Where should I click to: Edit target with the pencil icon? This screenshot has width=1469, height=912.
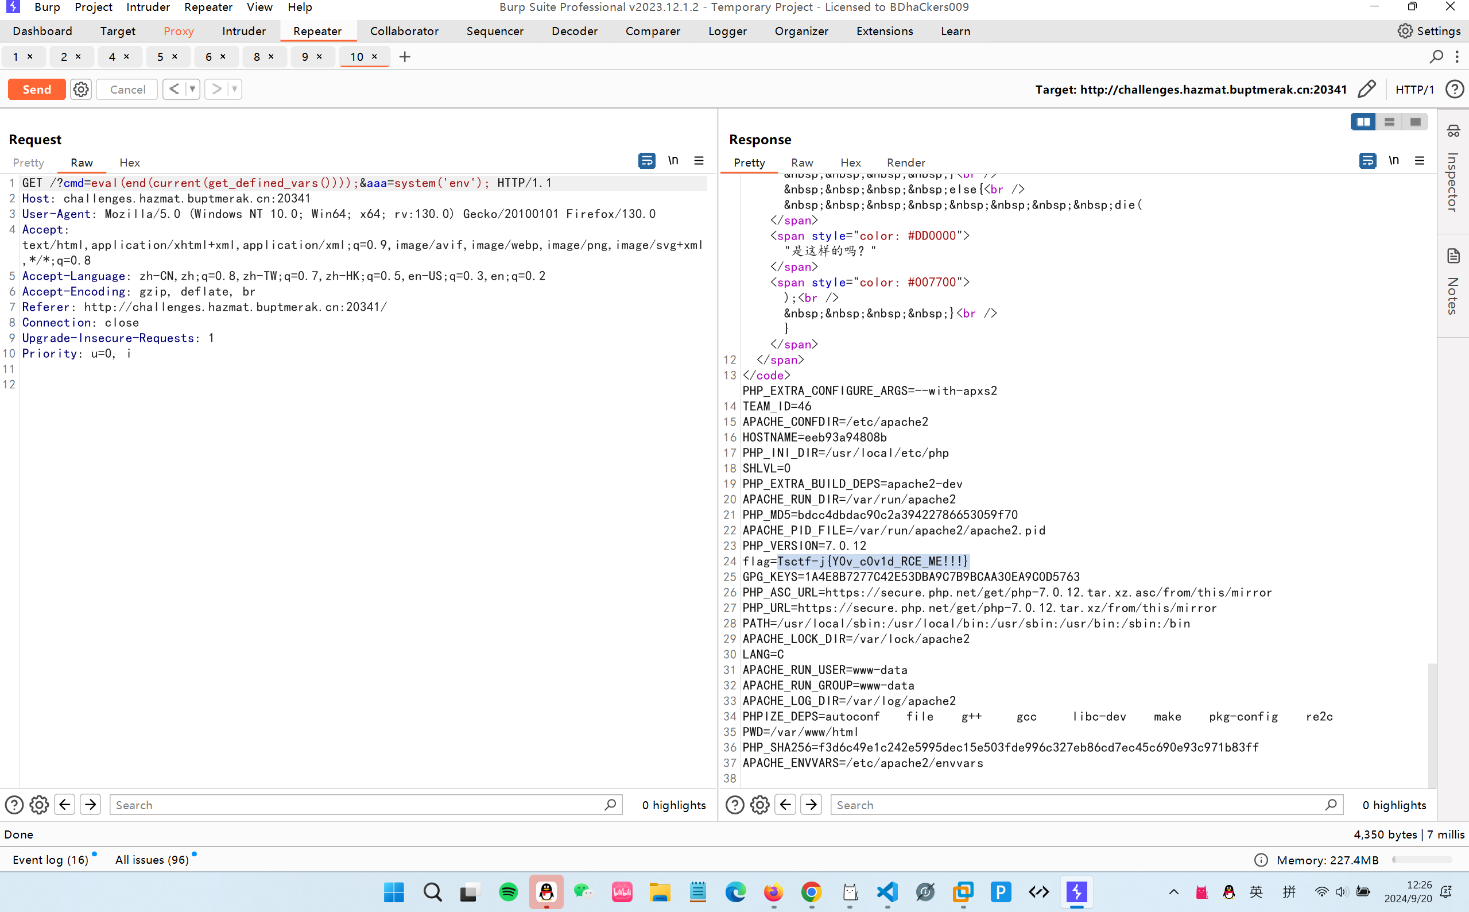point(1367,89)
